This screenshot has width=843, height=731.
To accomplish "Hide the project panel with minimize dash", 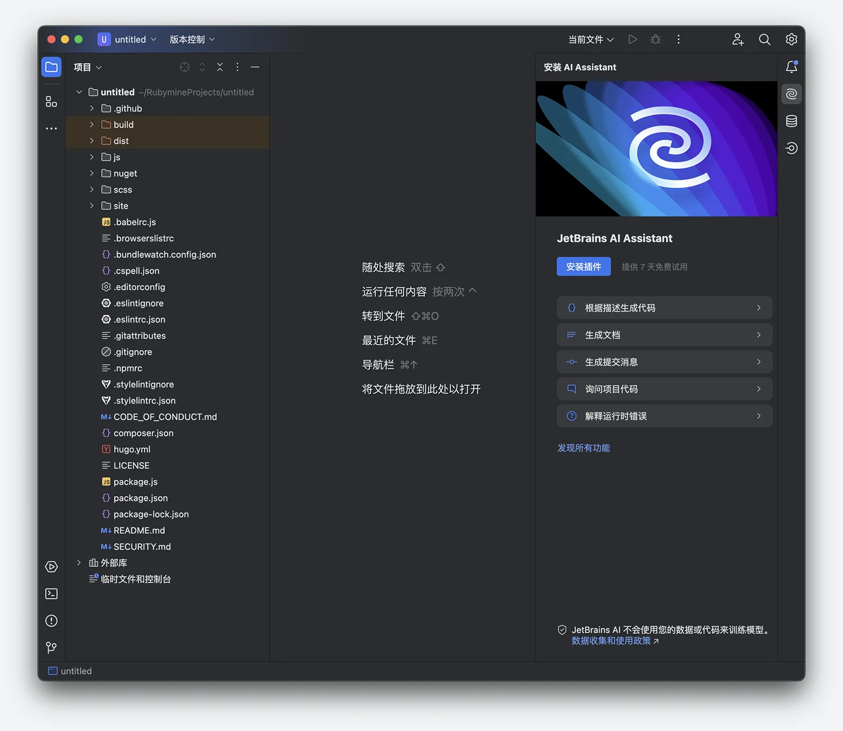I will tap(255, 67).
